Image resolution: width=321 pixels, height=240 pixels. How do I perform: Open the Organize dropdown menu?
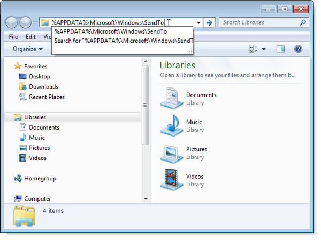tap(28, 49)
